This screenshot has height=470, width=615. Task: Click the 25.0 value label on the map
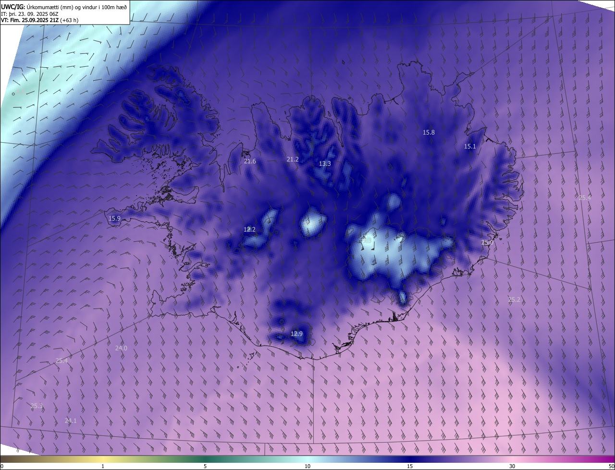click(x=487, y=243)
